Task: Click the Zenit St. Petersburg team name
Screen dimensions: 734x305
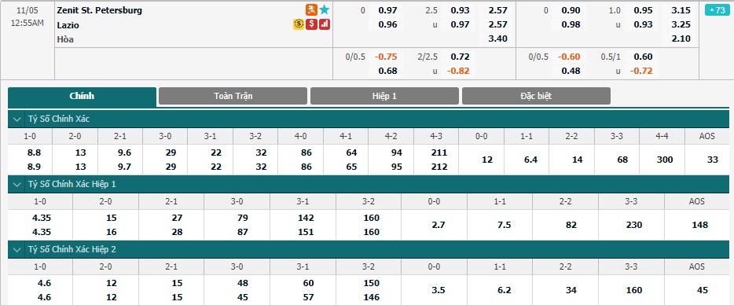Action: click(x=100, y=10)
